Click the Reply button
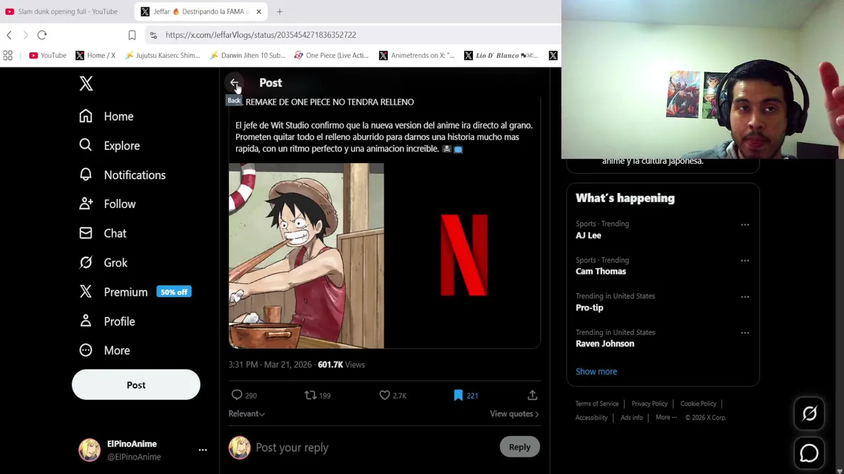This screenshot has width=844, height=474. click(x=520, y=447)
